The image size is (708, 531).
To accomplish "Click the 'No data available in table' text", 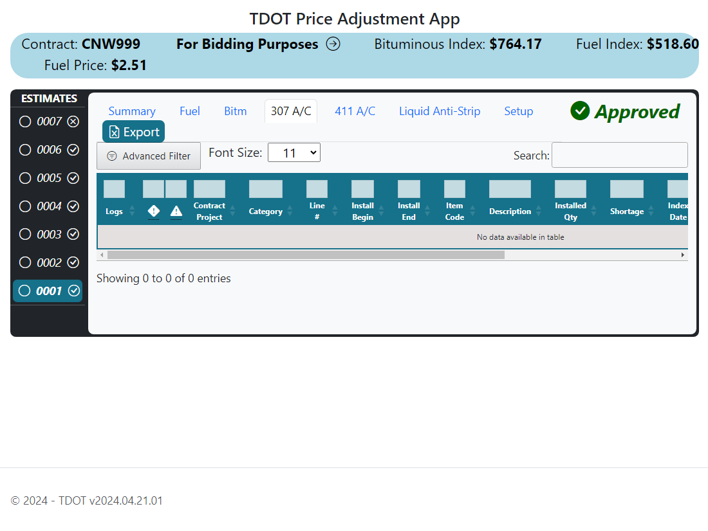I will (x=520, y=237).
